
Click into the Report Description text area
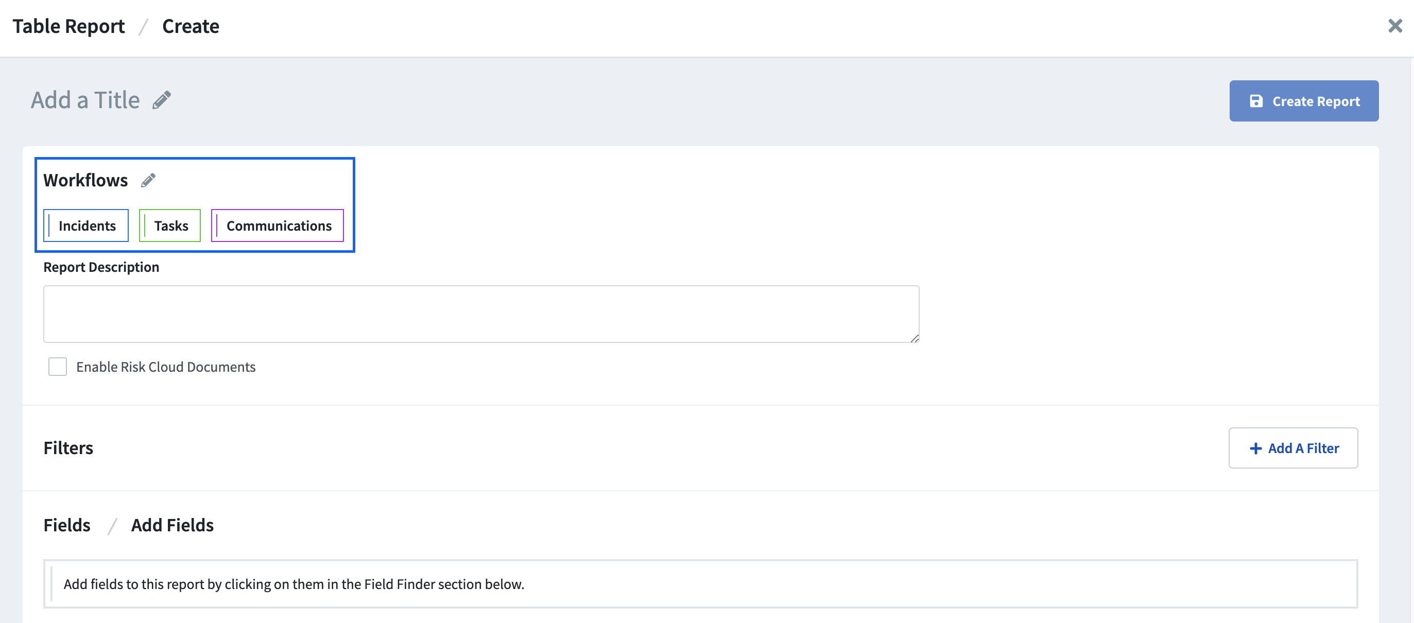pos(481,314)
